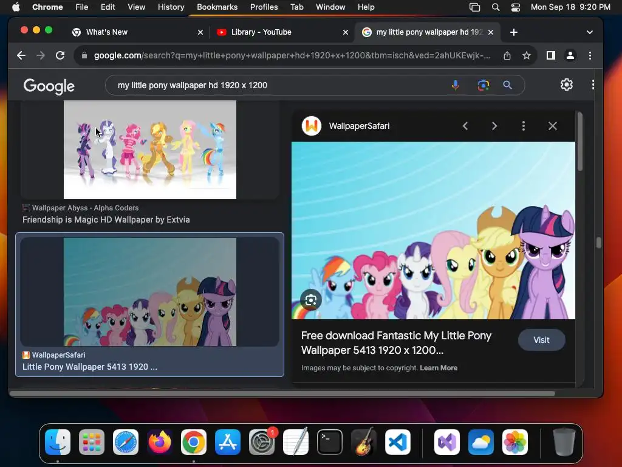
Task: Open the Chrome three-dot menu
Action: (x=590, y=55)
